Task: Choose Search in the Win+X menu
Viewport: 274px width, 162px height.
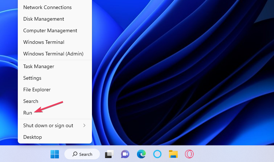Action: point(55,101)
